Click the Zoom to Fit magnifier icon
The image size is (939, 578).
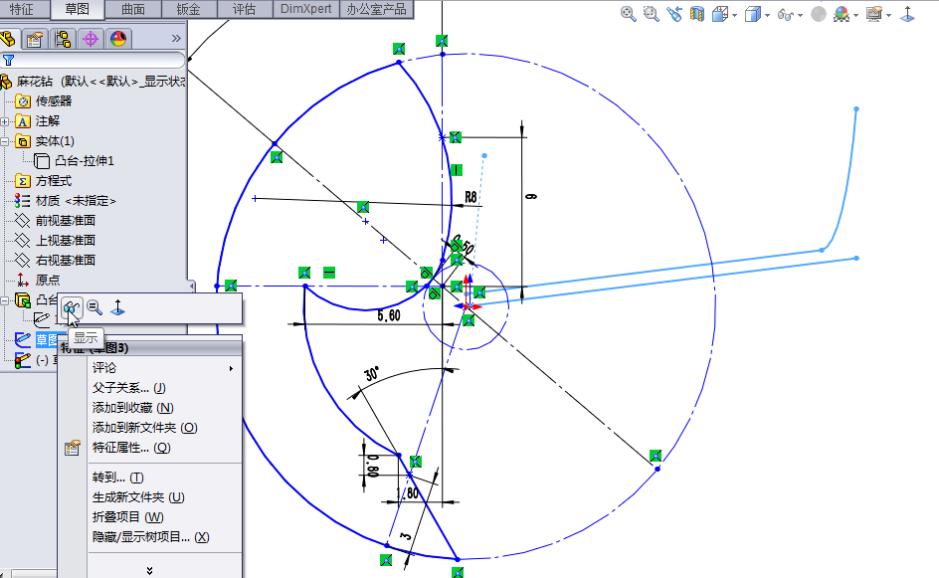click(628, 14)
